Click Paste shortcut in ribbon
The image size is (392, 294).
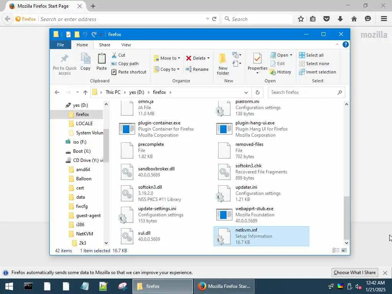[x=129, y=72]
